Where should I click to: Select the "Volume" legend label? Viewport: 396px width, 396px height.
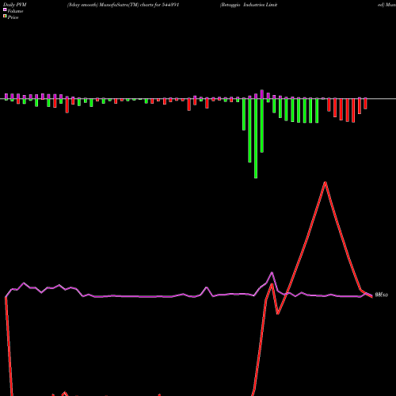pos(15,11)
